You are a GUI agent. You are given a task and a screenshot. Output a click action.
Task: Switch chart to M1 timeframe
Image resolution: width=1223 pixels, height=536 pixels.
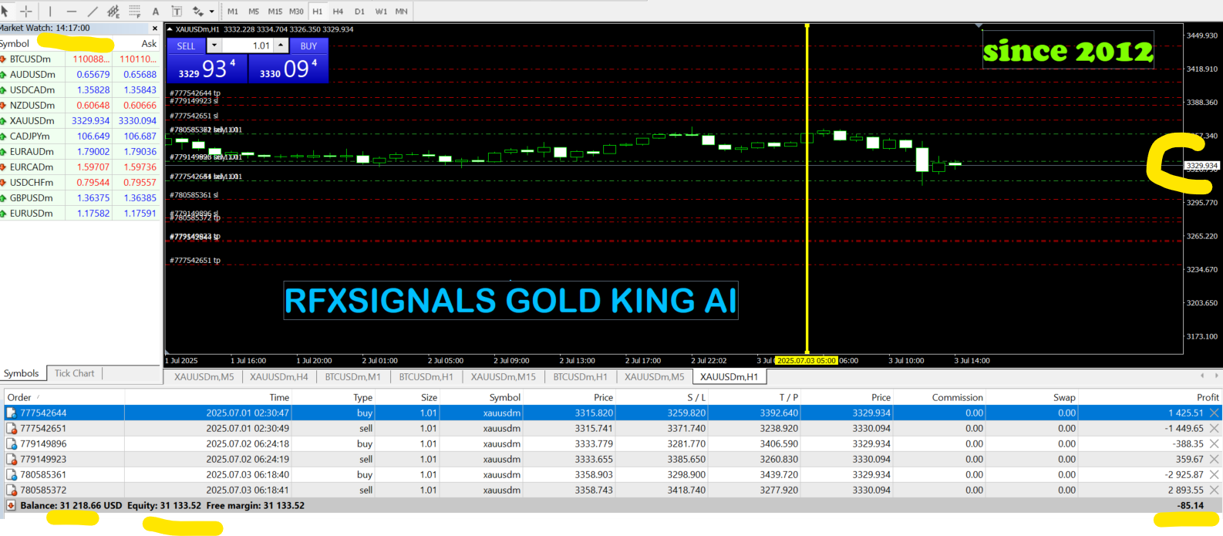point(233,12)
